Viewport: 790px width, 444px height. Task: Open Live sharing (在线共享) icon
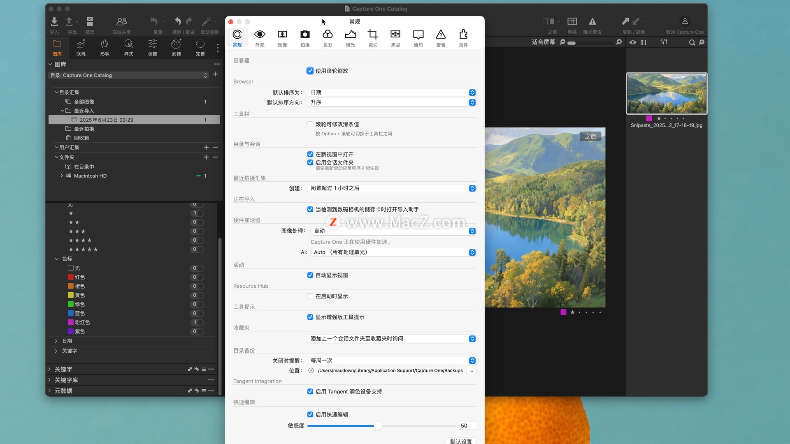coord(122,21)
